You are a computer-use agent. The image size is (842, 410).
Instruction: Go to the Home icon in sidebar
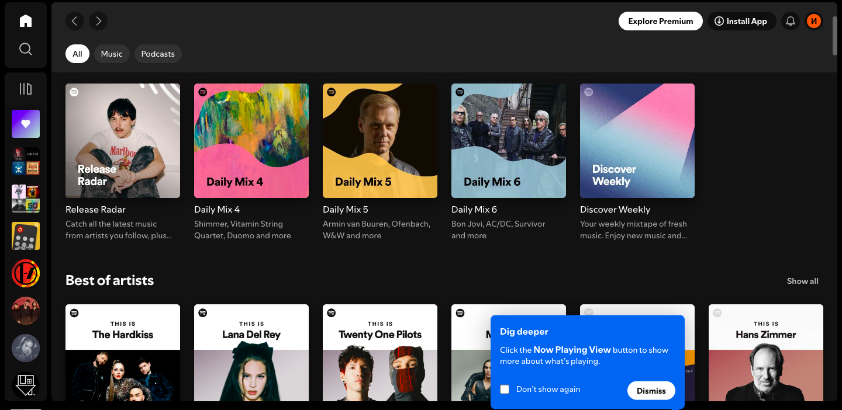pos(26,21)
